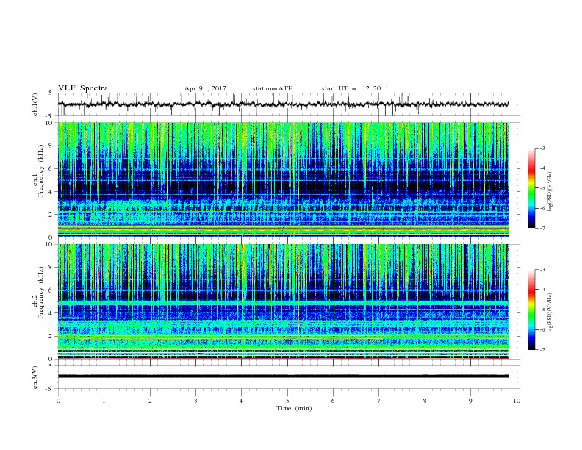Click the ch.1 waveform trace plot
This screenshot has height=450, width=582.
(283, 104)
